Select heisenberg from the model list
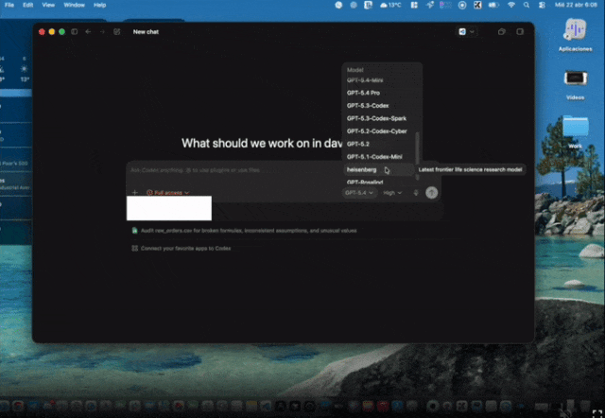The width and height of the screenshot is (605, 418). pyautogui.click(x=361, y=169)
